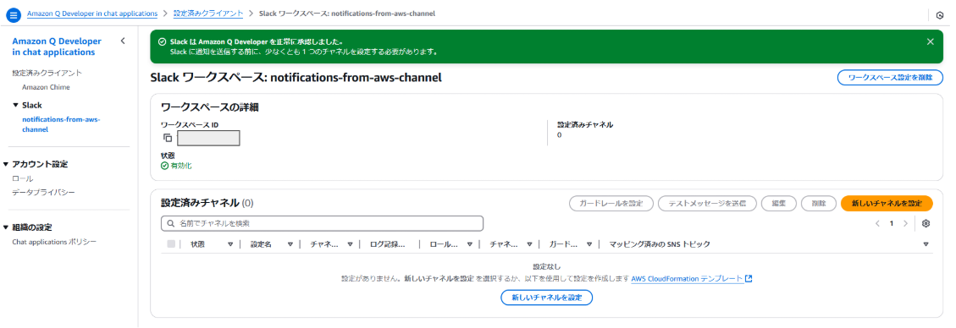Open the ロール sidebar item

tap(23, 178)
